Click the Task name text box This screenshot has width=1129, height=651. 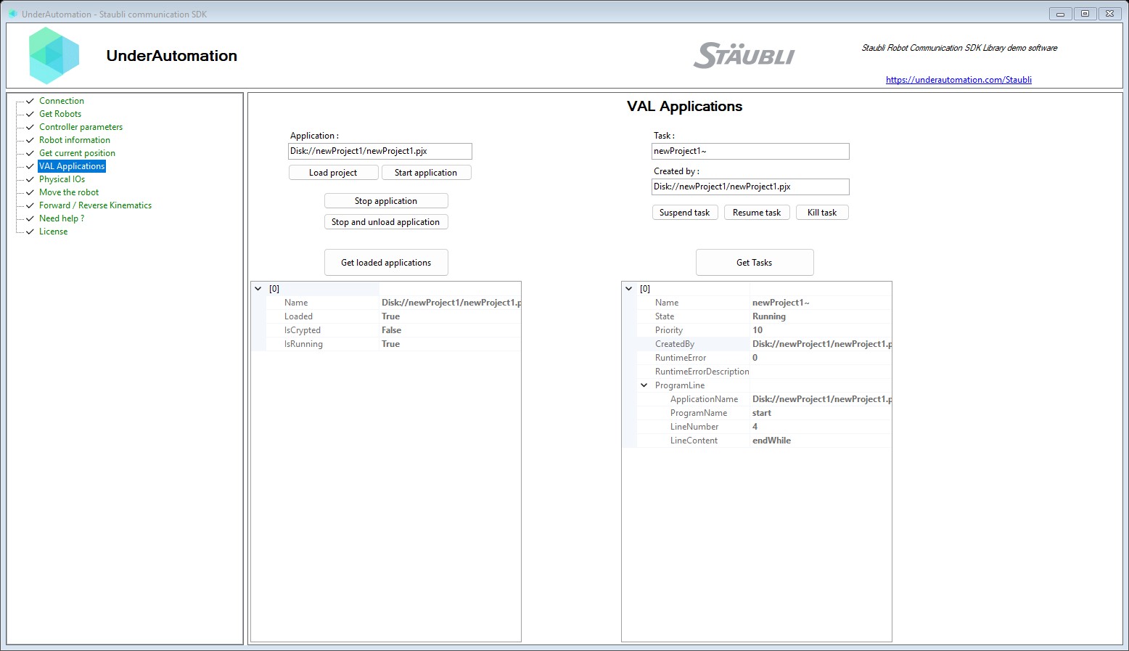click(750, 151)
